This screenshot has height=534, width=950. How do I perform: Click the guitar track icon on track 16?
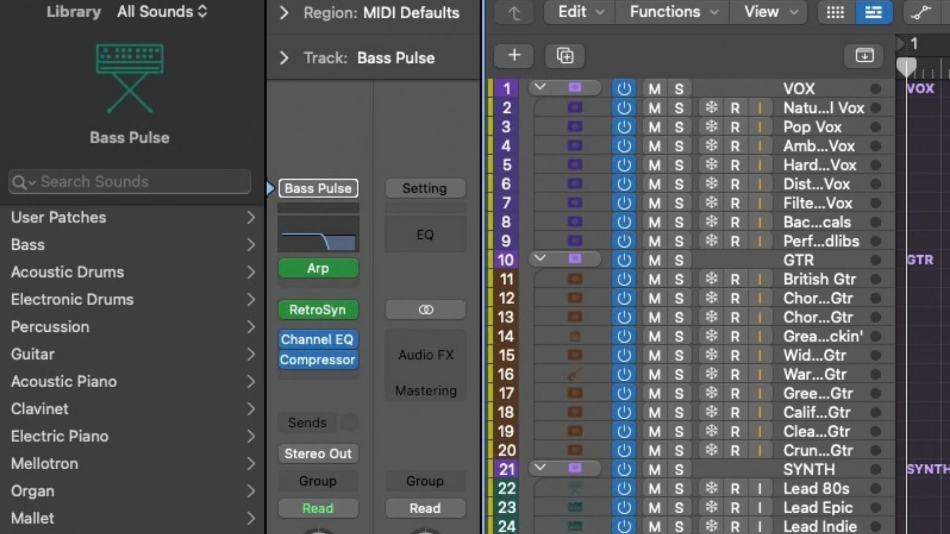point(574,374)
